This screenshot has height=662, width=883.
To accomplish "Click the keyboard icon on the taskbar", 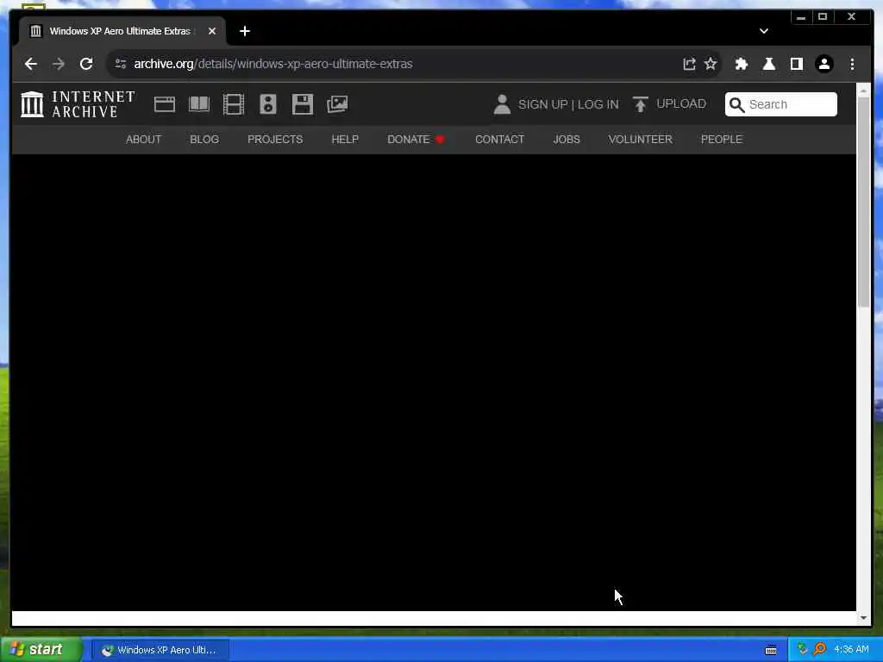I will click(771, 650).
